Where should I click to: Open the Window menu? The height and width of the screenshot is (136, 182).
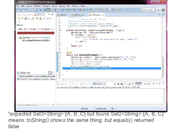(x=75, y=6)
